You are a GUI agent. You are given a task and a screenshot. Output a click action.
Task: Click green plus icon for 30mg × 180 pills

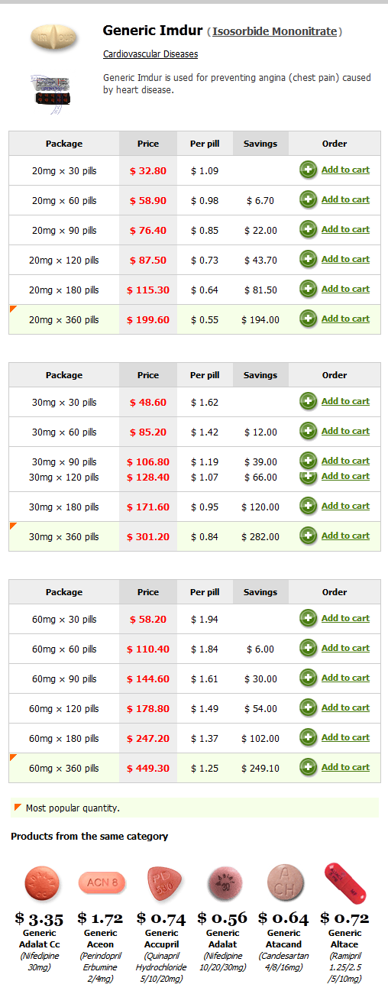(x=309, y=505)
